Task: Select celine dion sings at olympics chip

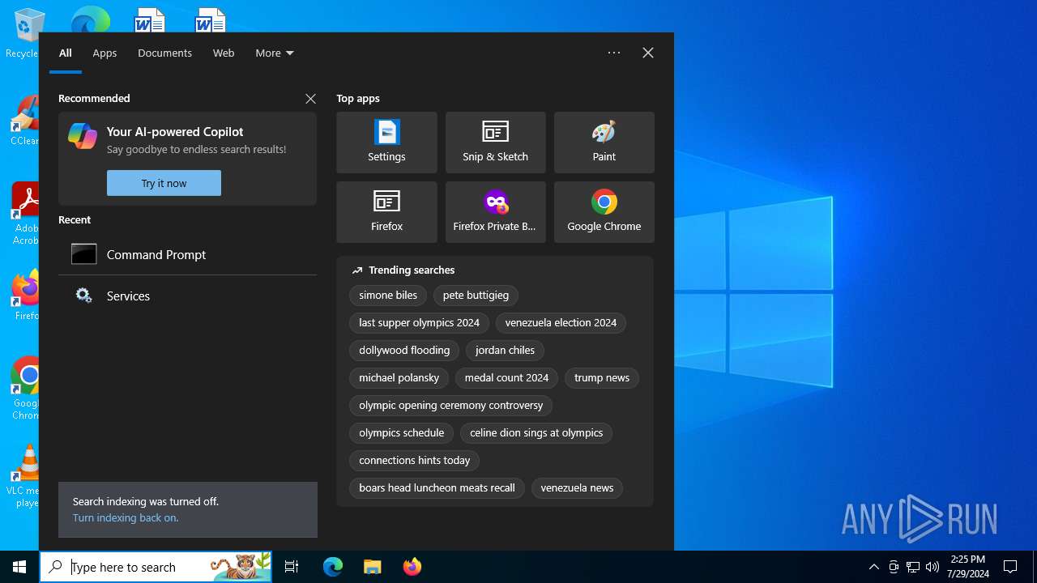Action: click(x=536, y=433)
